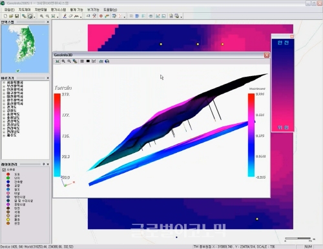Image resolution: width=323 pixels, height=249 pixels.
Task: Open dropdown arrow next to globe toolbar icon
Action: coord(34,17)
